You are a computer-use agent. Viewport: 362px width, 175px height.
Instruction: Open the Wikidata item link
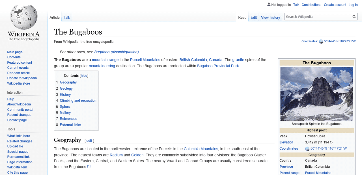(17, 167)
